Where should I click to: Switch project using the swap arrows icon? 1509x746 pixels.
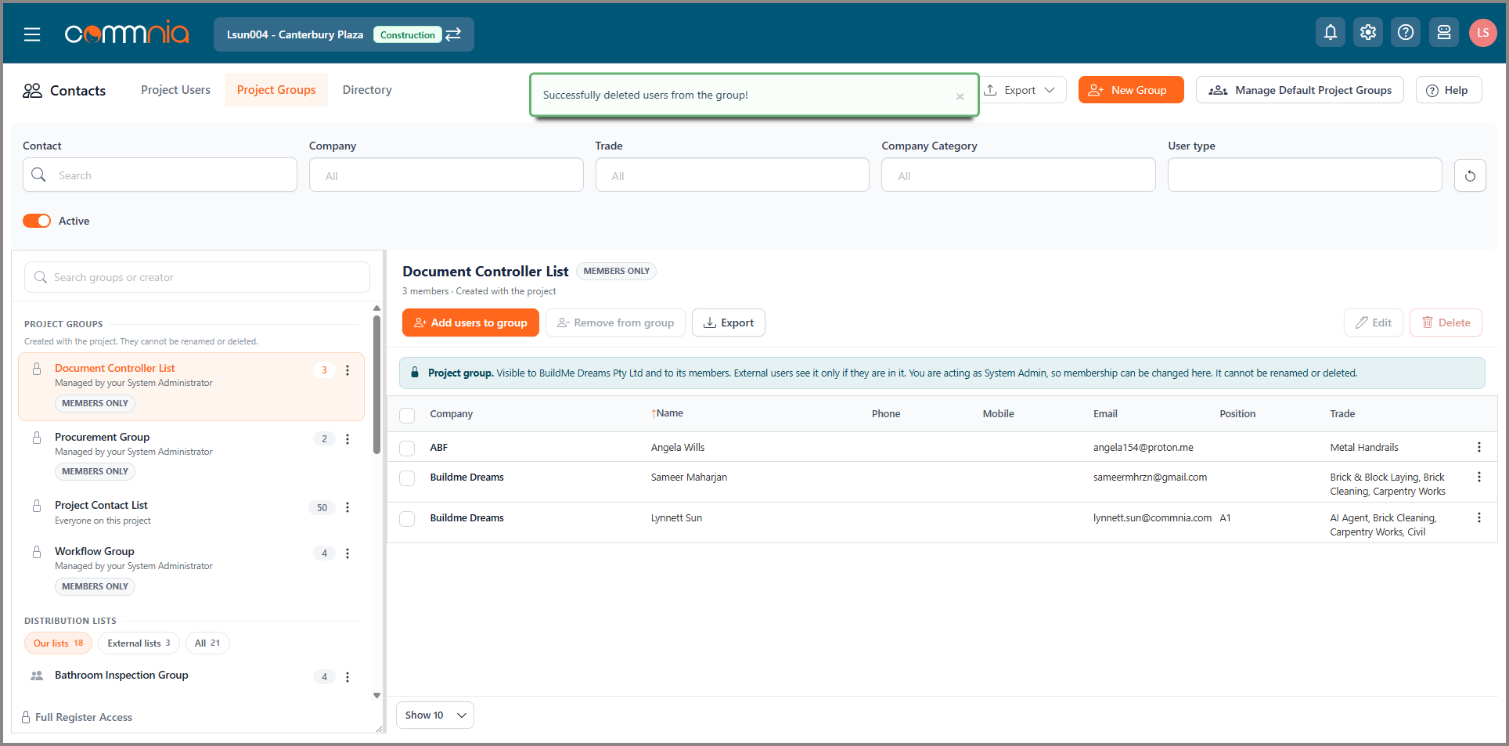pos(454,34)
